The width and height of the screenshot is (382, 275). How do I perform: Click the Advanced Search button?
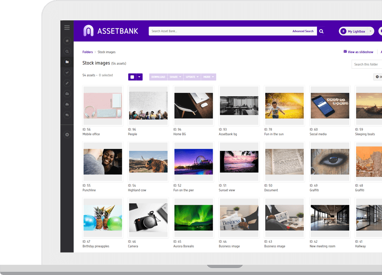click(x=303, y=31)
